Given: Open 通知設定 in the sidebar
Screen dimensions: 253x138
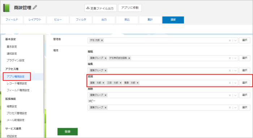Looking at the screenshot, I should (12, 53).
